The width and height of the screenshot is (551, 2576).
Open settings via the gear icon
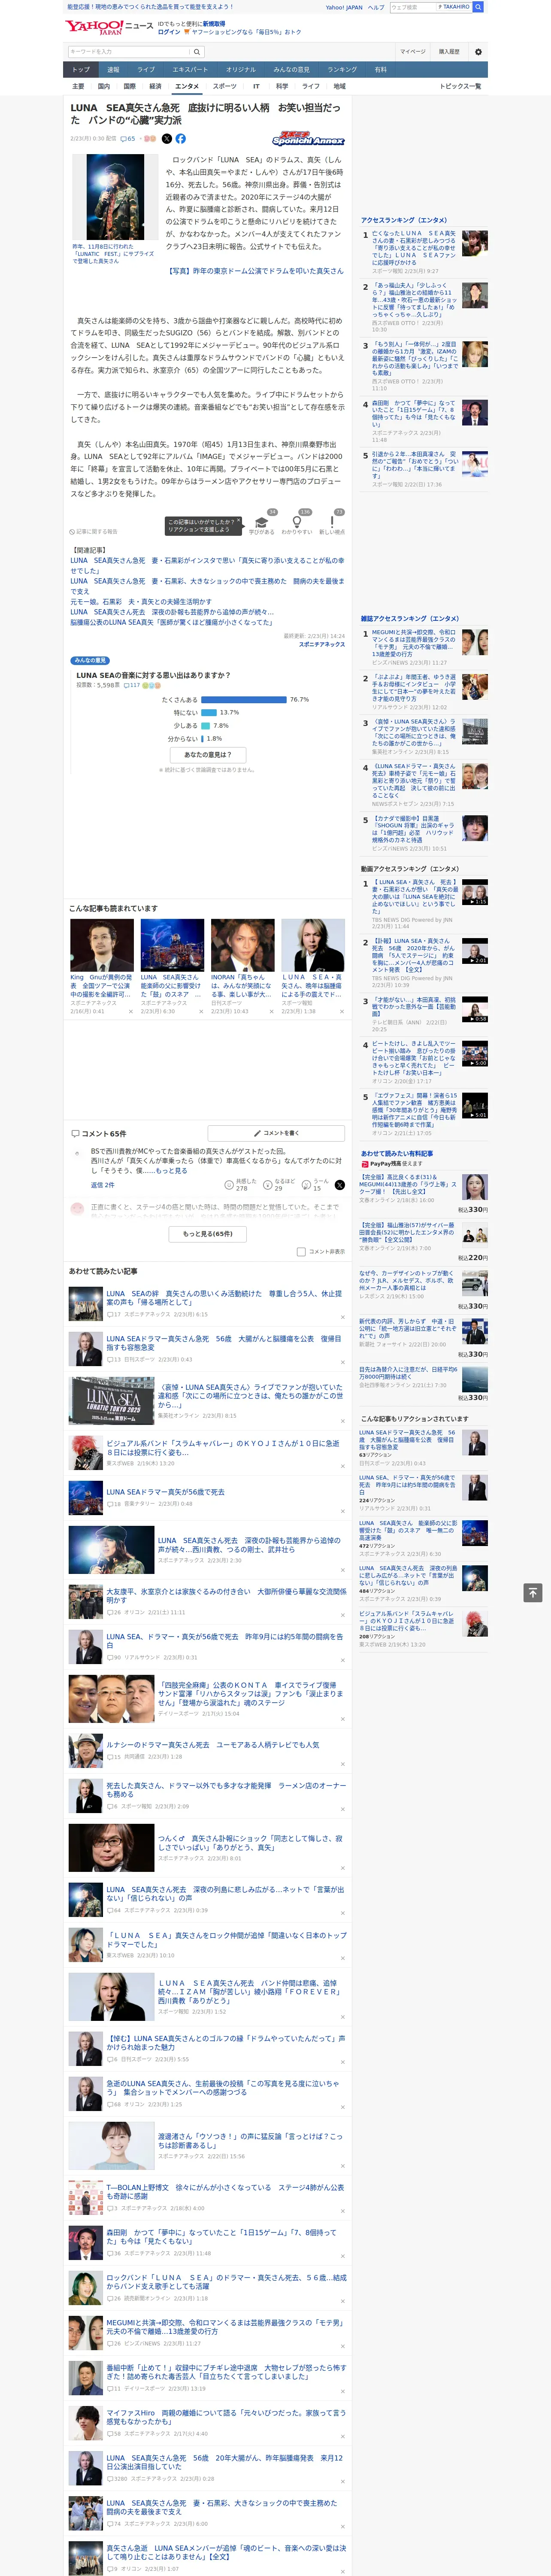[x=477, y=52]
